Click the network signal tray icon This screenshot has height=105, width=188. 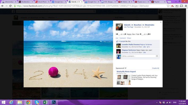pyautogui.click(x=167, y=103)
